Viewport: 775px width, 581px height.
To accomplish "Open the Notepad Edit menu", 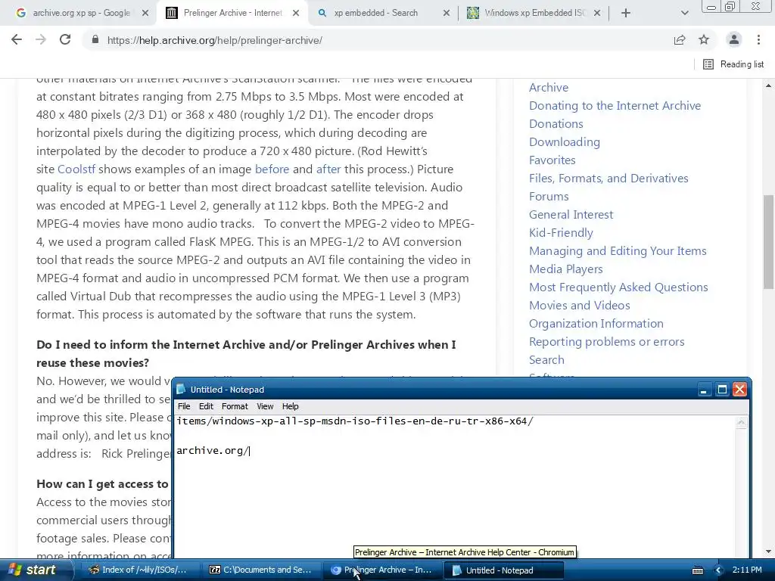I will point(206,406).
